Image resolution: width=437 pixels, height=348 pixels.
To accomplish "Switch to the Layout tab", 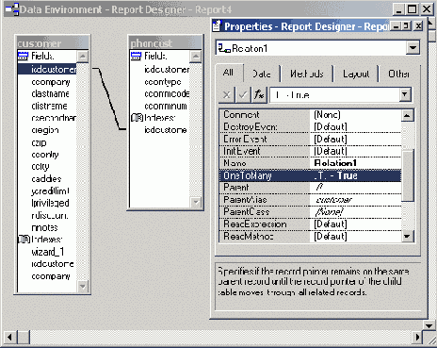I will [x=356, y=74].
